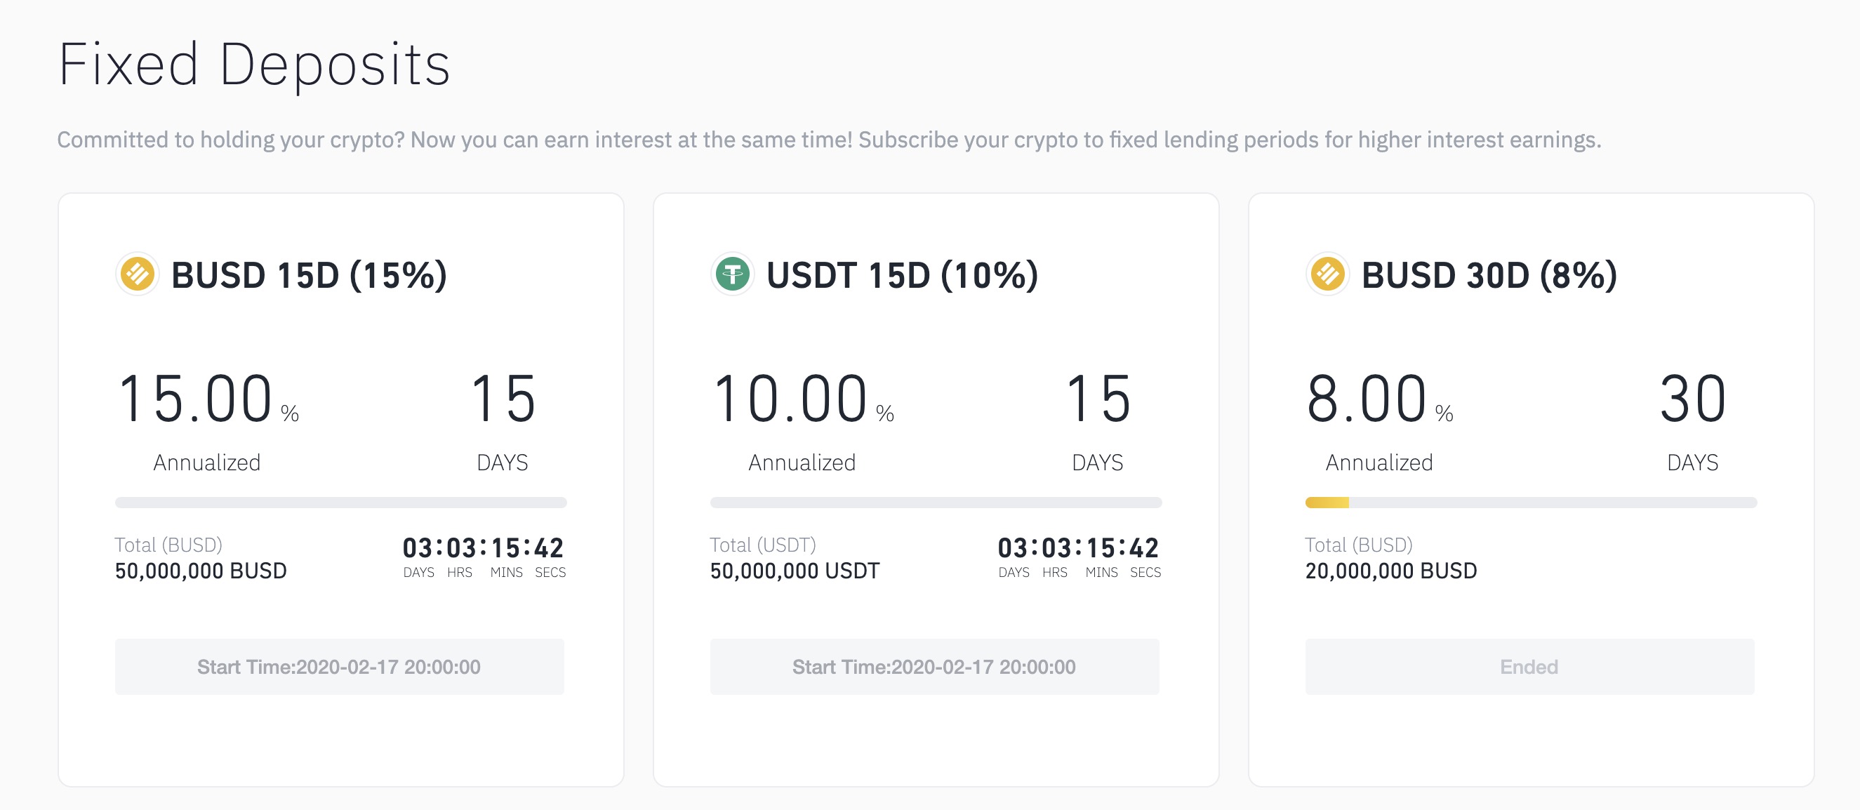
Task: Click the BUSD 30D (8%) card title
Action: tap(1489, 275)
